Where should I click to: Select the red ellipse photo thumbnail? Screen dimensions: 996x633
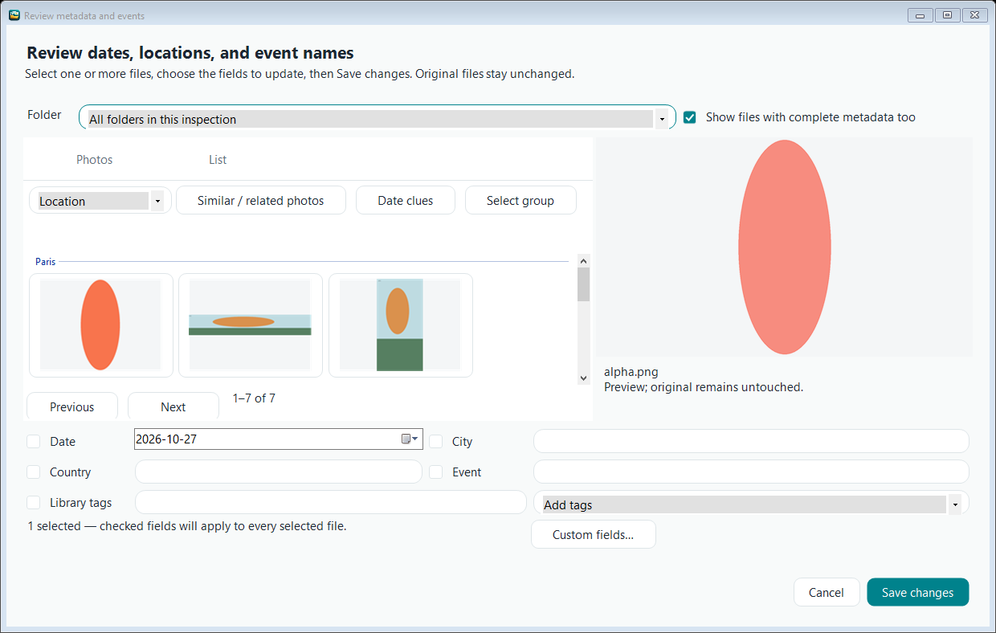point(101,325)
